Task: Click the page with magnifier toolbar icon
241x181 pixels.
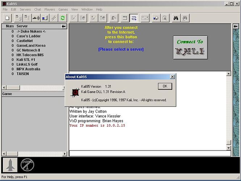Action: click(165, 18)
